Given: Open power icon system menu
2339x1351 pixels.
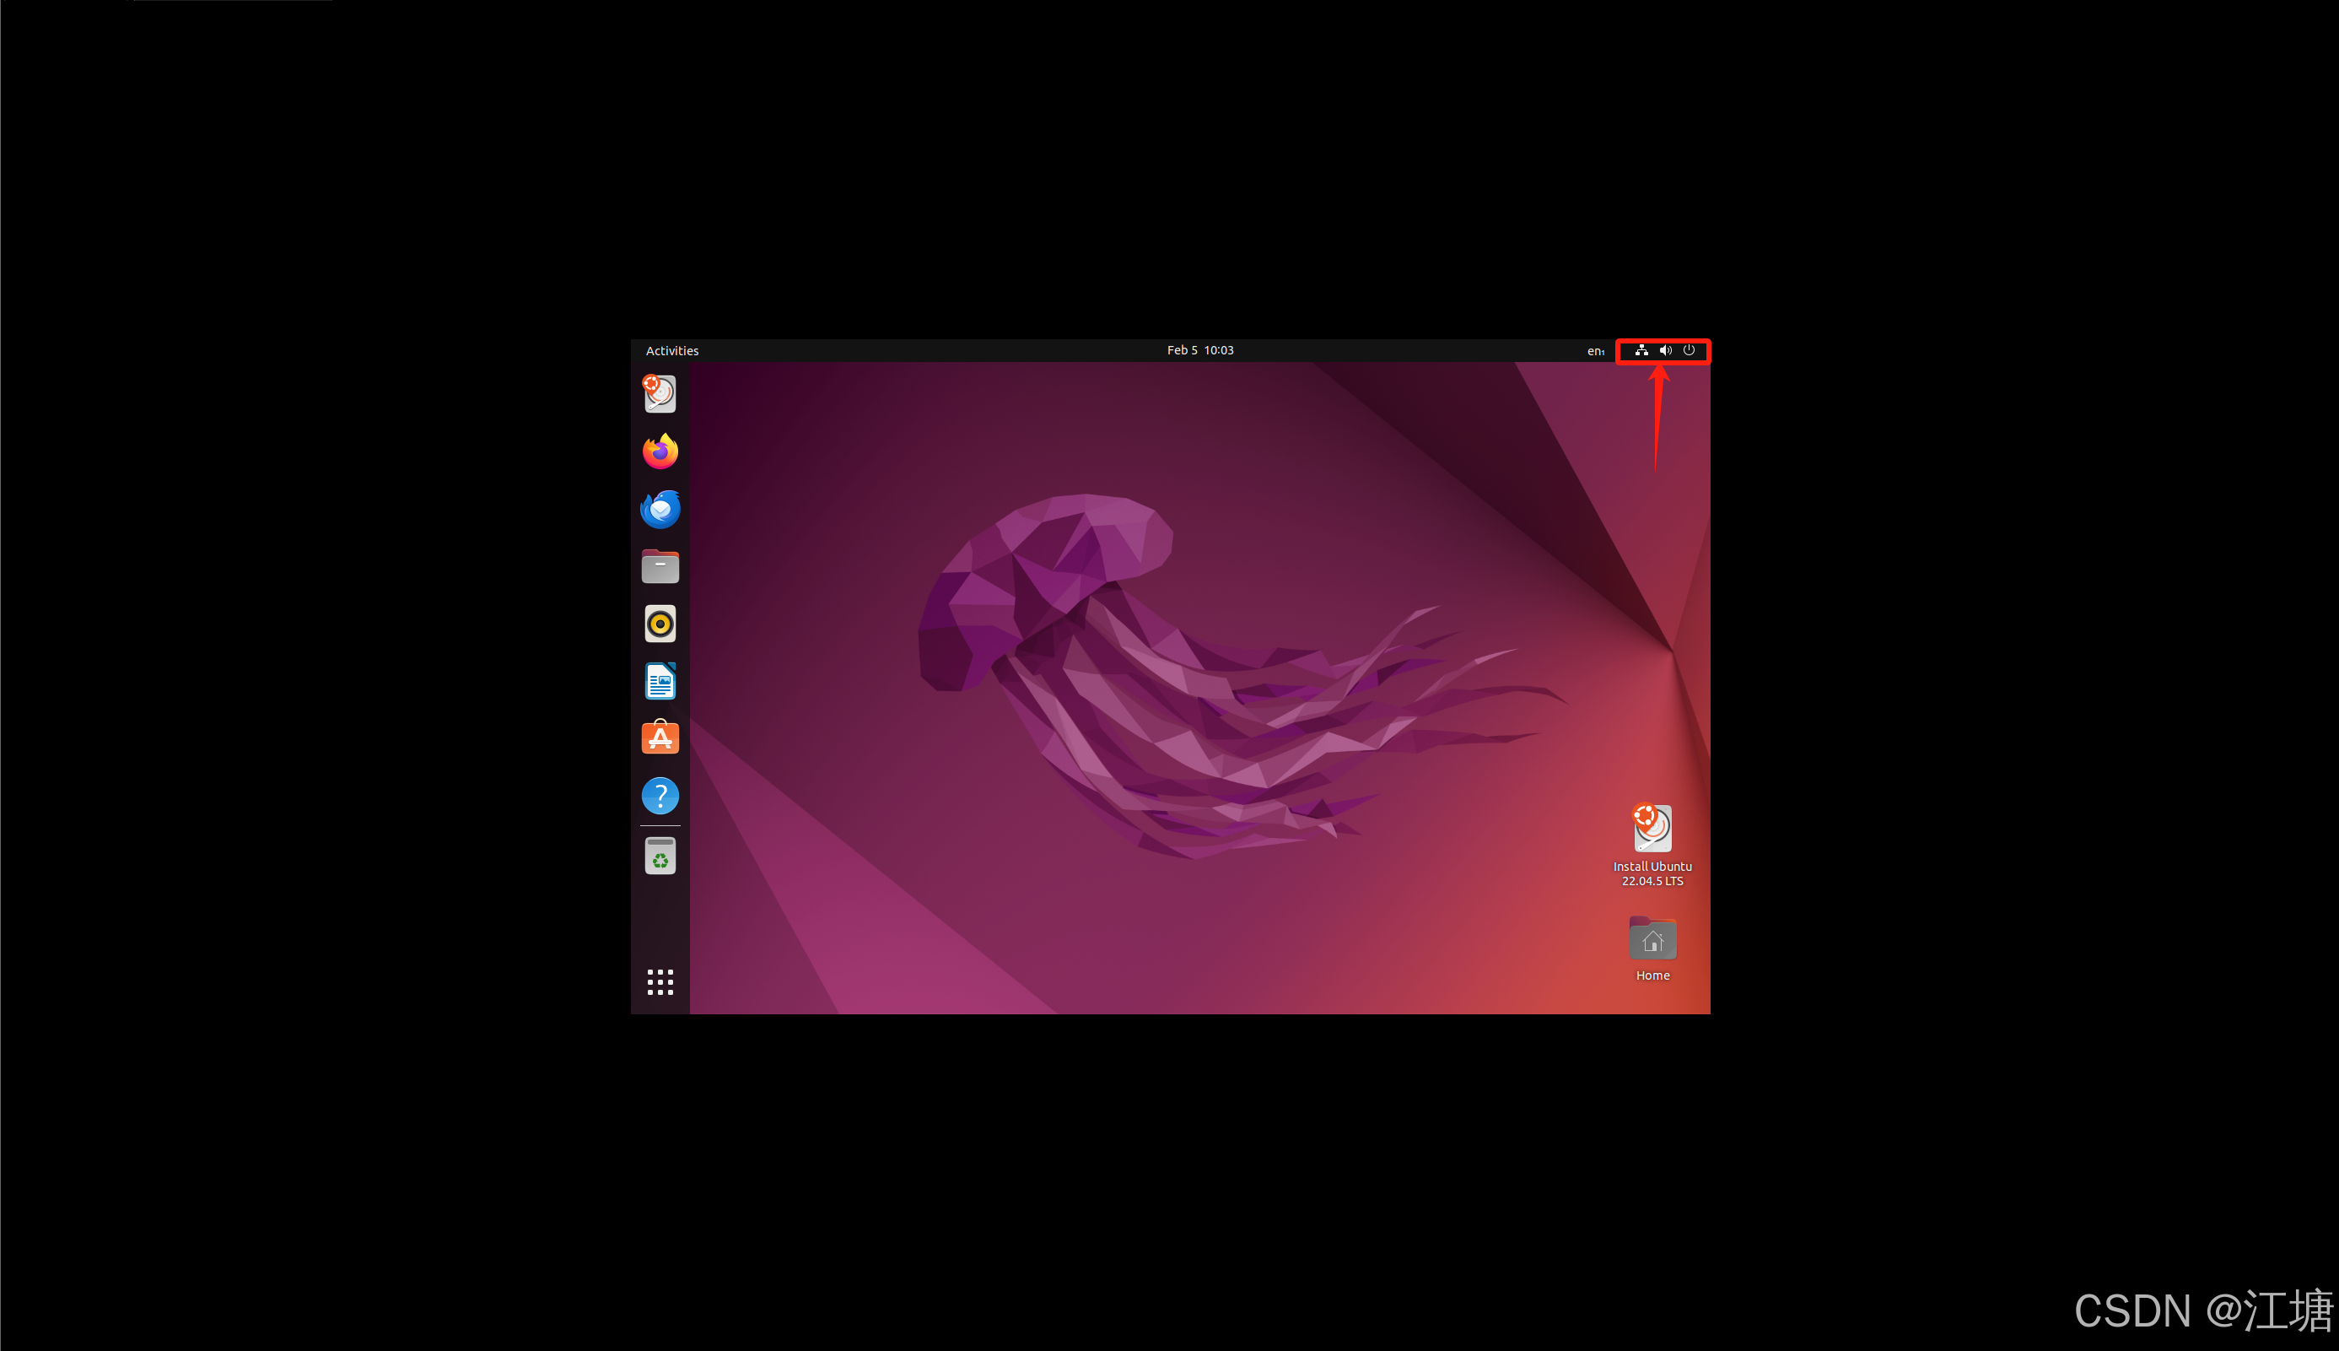Looking at the screenshot, I should coord(1689,350).
